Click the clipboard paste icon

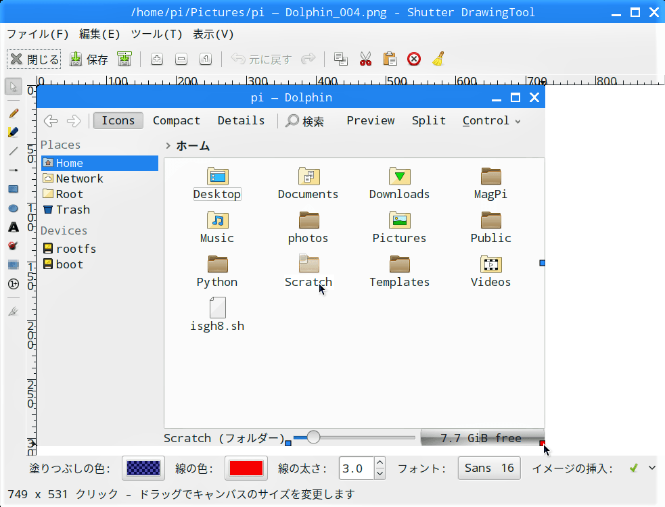pyautogui.click(x=390, y=59)
